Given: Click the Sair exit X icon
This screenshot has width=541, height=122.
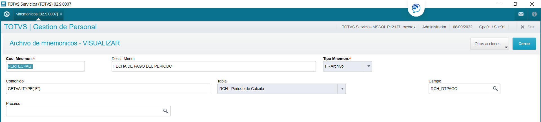Looking at the screenshot, I should 522,27.
